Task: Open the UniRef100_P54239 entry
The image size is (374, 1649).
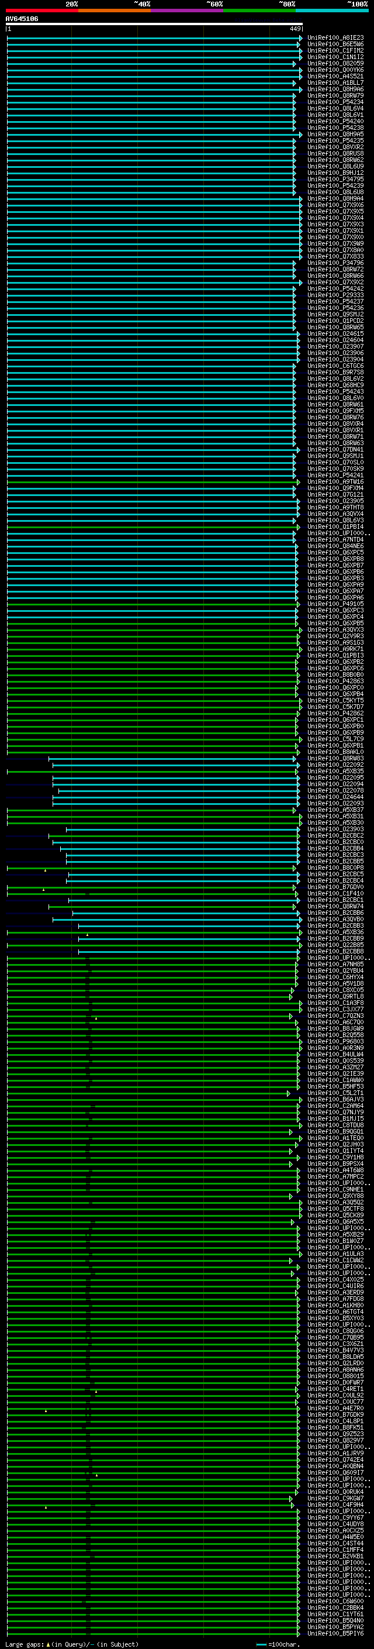Action: tap(335, 185)
